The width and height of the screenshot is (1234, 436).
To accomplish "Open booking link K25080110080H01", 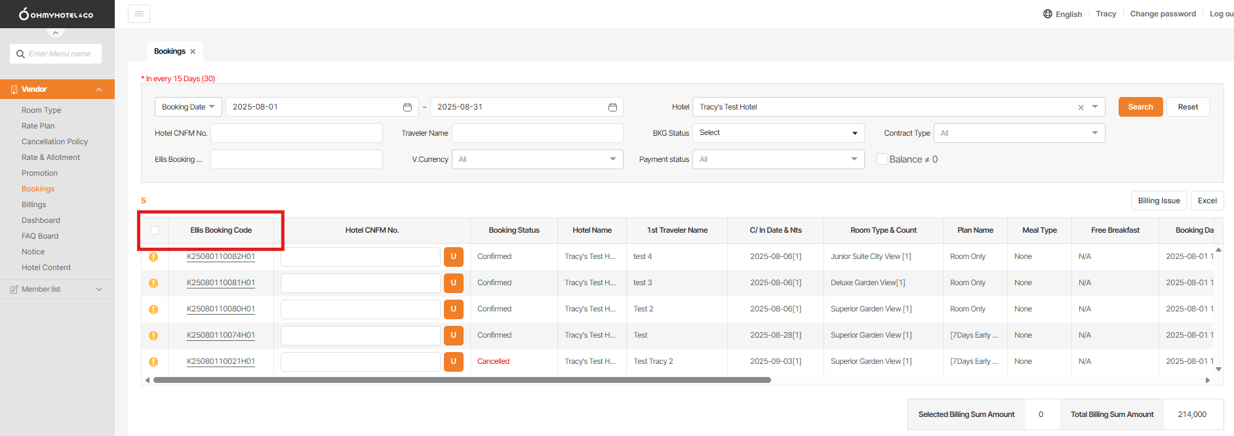I will [221, 309].
